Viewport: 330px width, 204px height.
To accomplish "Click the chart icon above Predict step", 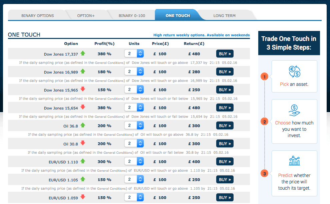I will click(294, 161).
